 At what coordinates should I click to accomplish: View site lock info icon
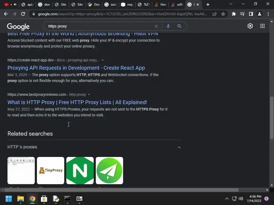coord(34,14)
